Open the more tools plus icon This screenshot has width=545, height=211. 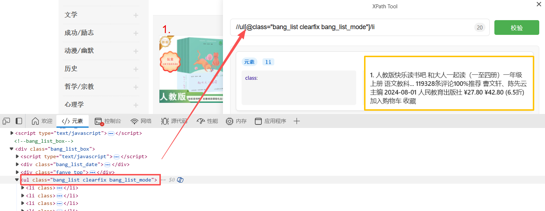tap(297, 121)
